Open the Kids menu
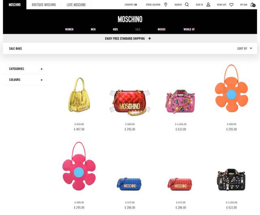The image size is (260, 215). click(115, 29)
